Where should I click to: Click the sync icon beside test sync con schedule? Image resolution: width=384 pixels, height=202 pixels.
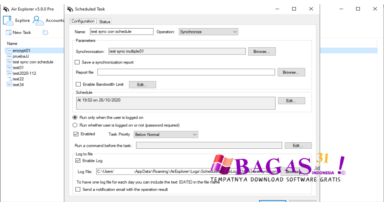[9, 62]
